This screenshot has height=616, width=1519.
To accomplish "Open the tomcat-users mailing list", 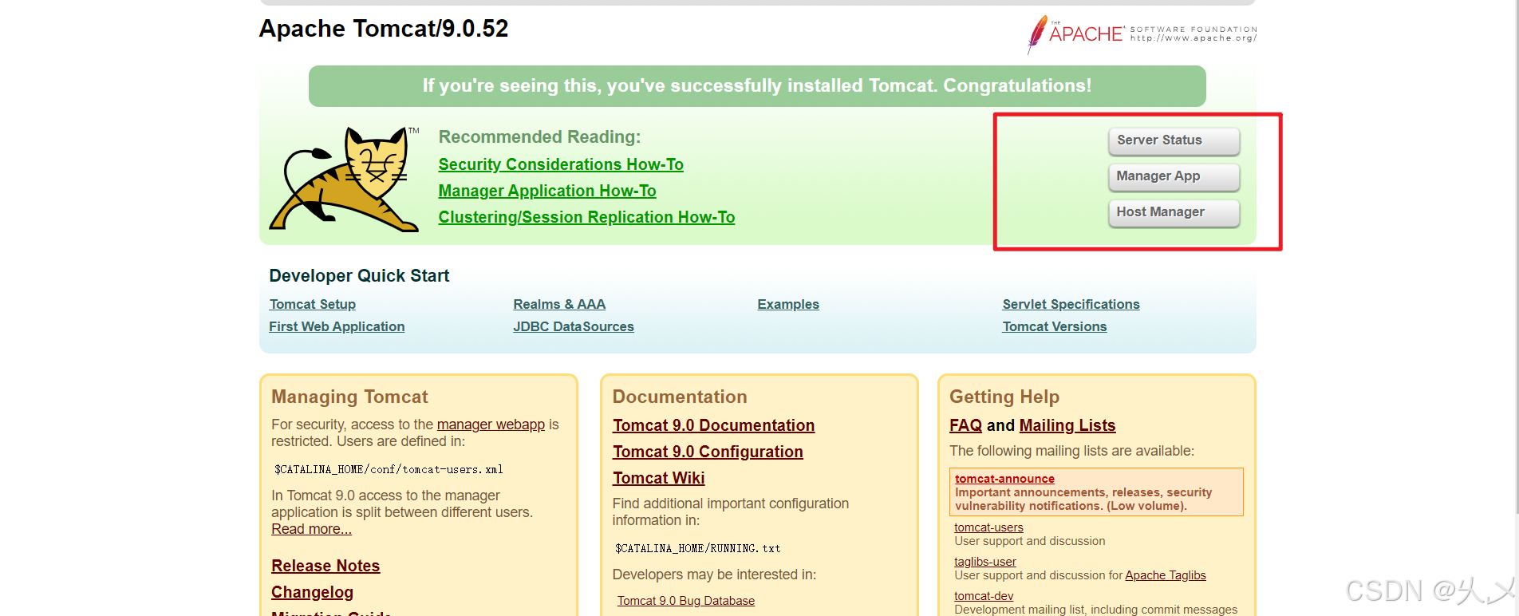I will pos(988,527).
